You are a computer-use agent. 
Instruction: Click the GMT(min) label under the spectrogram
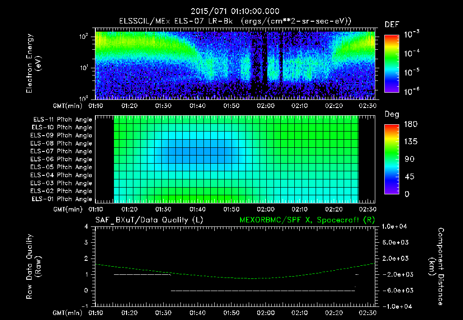point(68,106)
